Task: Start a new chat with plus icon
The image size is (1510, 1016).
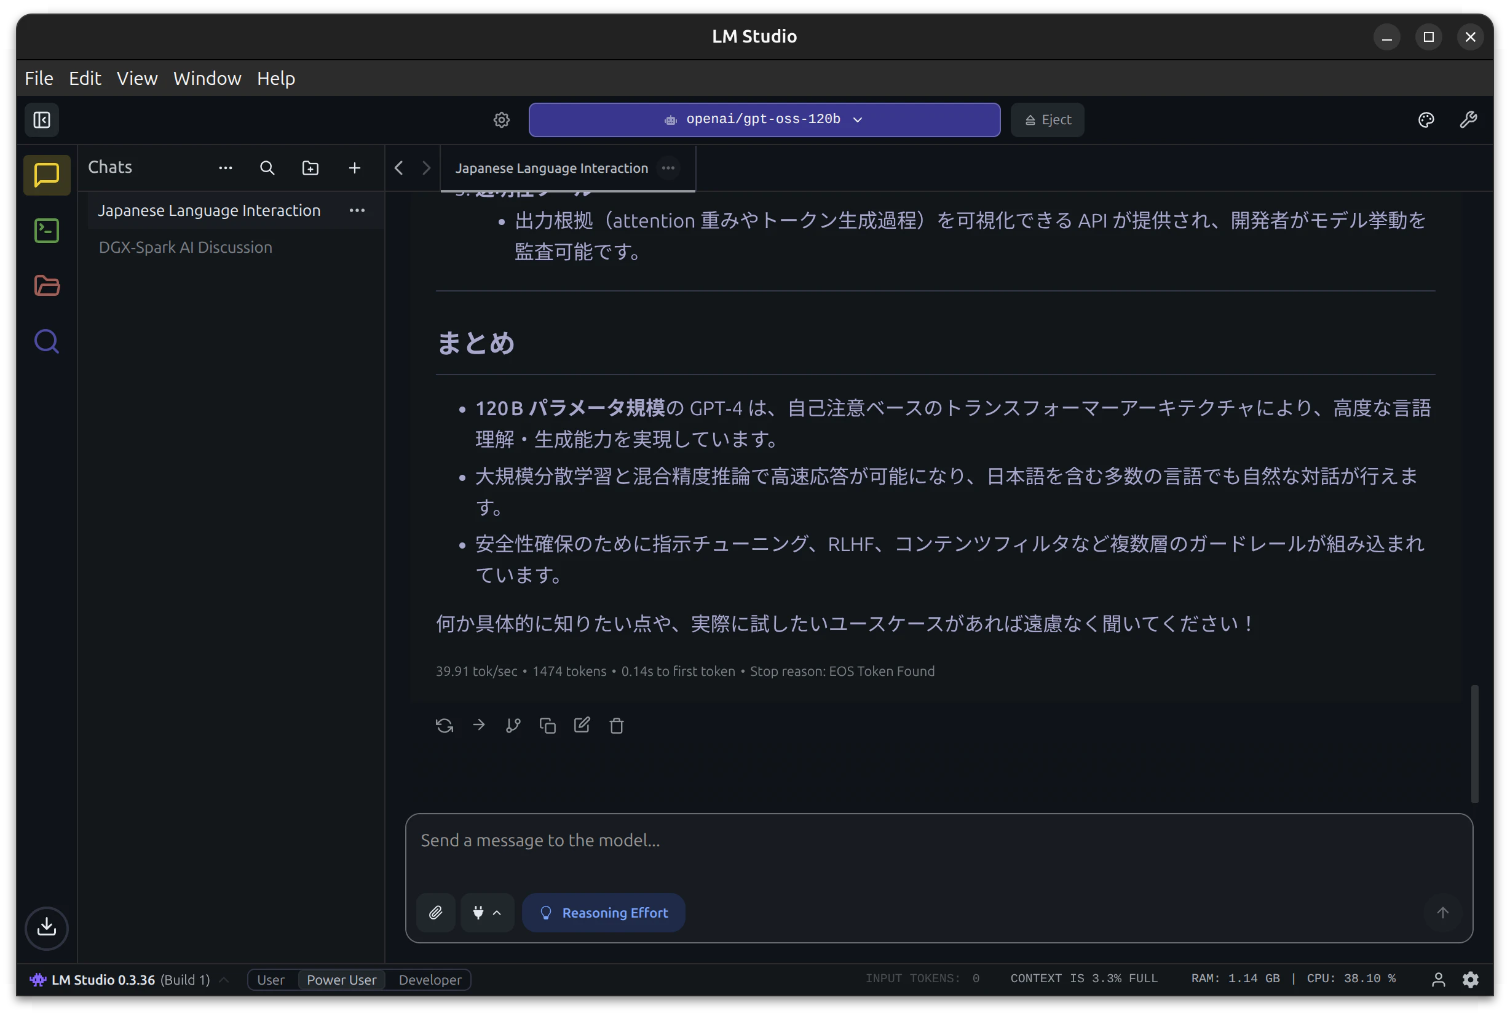Action: coord(354,168)
